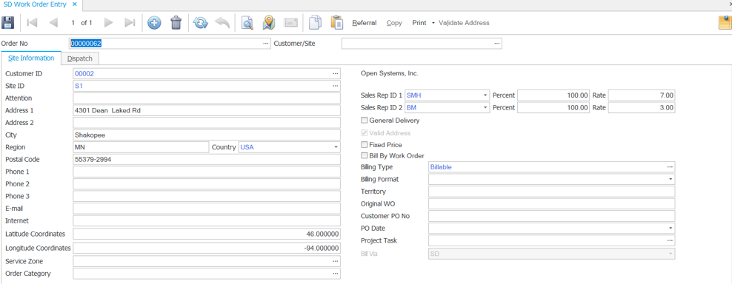Click the Copy text button
Viewport: 732px width, 284px height.
tap(394, 23)
